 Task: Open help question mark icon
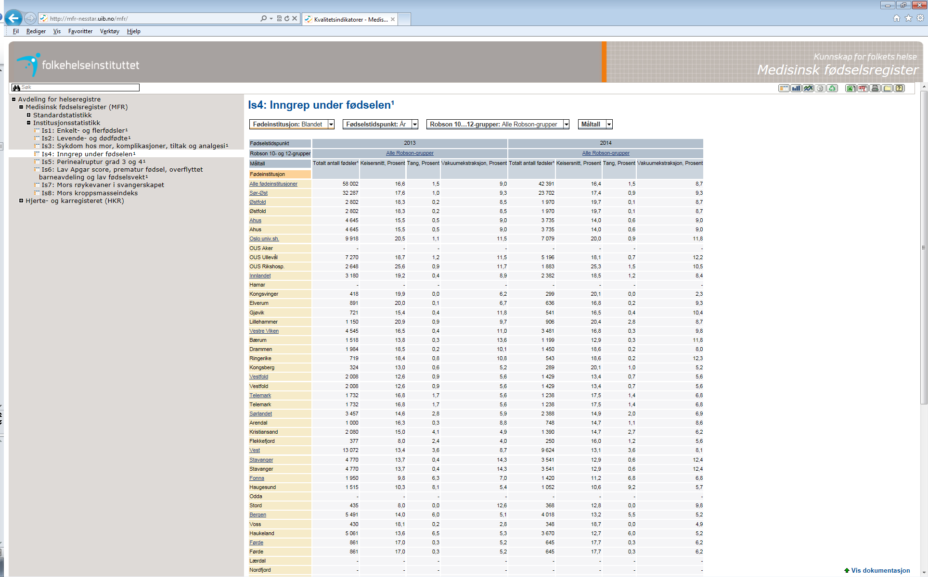[x=899, y=88]
